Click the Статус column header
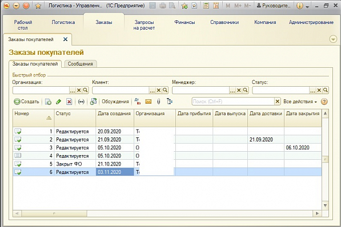Viewport: 341px width, 227px height. tap(75, 117)
